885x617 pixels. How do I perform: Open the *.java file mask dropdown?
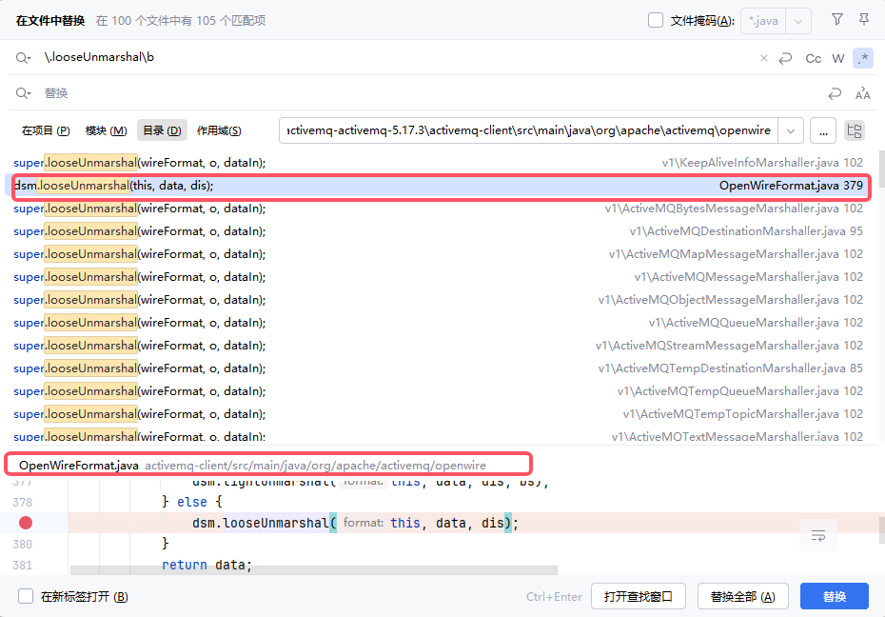click(x=798, y=22)
